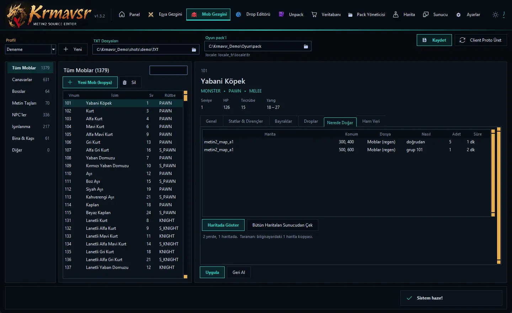Select the Lanetli Yaban Domuzu row
The width and height of the screenshot is (512, 313).
[123, 267]
